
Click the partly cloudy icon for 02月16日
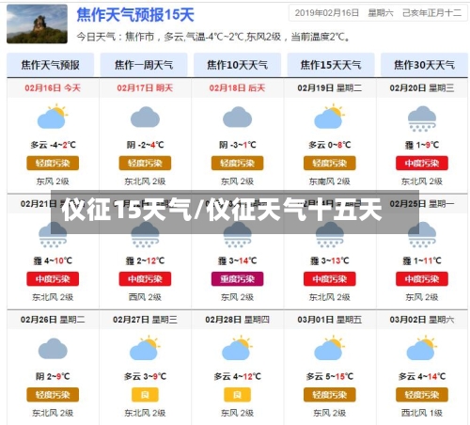pos(53,117)
